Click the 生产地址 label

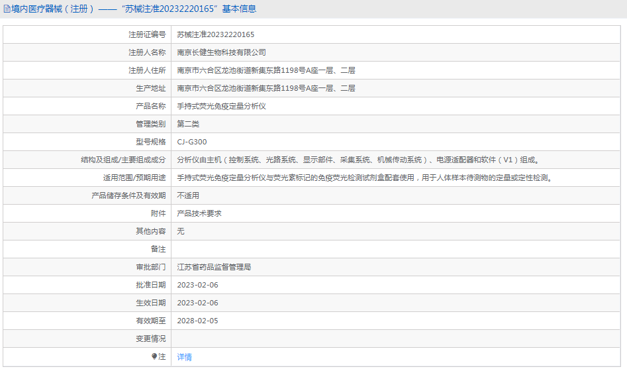point(151,88)
